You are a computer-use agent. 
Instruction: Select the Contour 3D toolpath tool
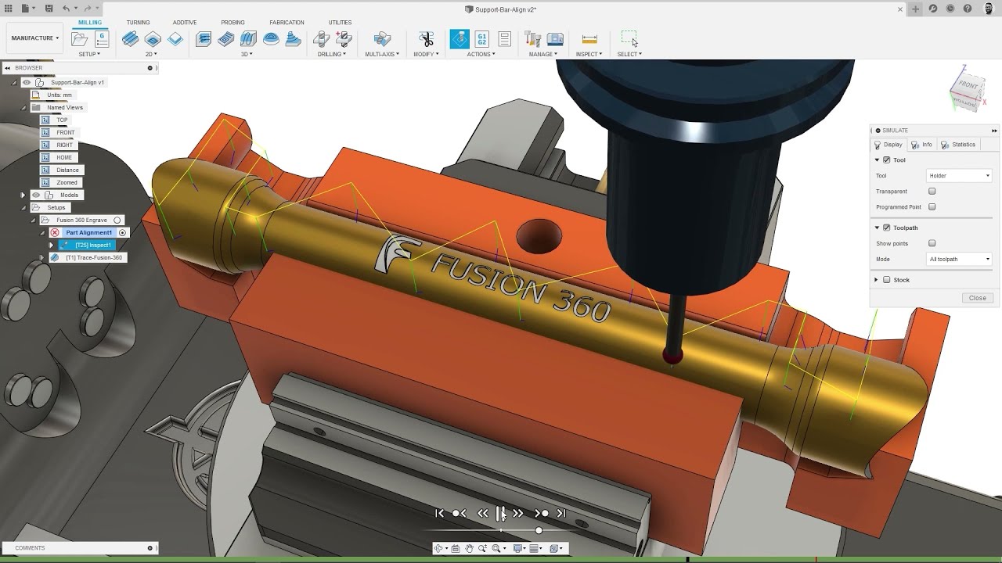pyautogui.click(x=271, y=39)
